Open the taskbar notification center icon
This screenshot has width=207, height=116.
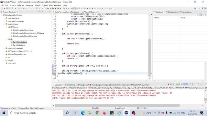pyautogui.click(x=202, y=113)
